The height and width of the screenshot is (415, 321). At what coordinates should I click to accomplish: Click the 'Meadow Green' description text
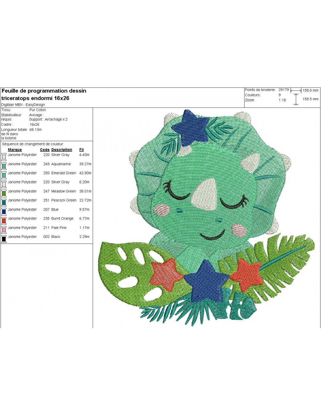tap(64, 191)
